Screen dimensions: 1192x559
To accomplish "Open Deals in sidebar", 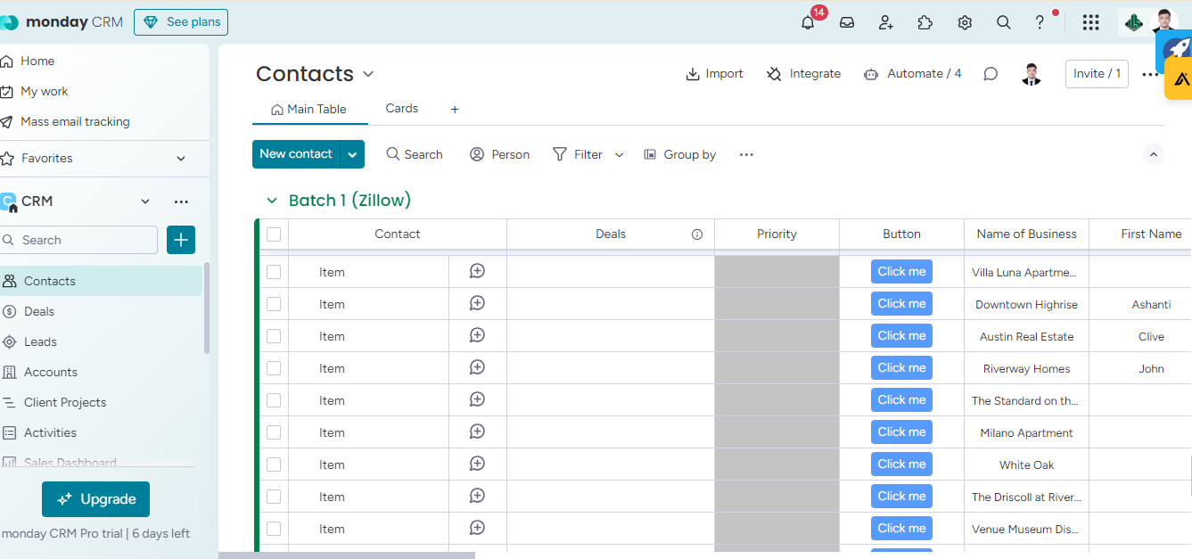I will pyautogui.click(x=38, y=311).
